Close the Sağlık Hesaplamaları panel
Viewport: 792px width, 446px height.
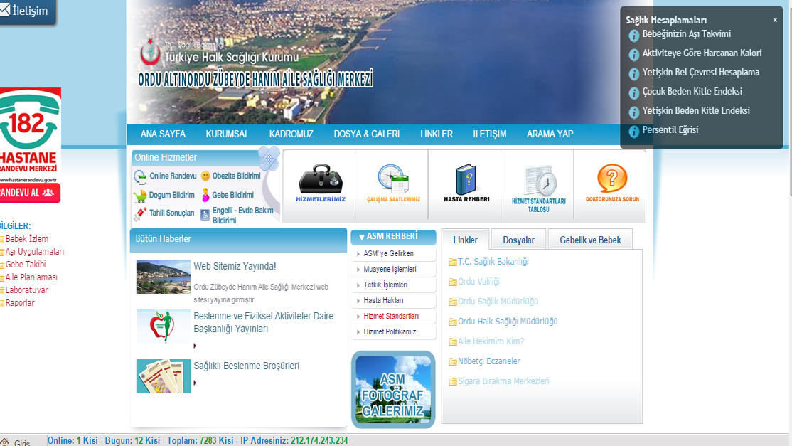(774, 20)
